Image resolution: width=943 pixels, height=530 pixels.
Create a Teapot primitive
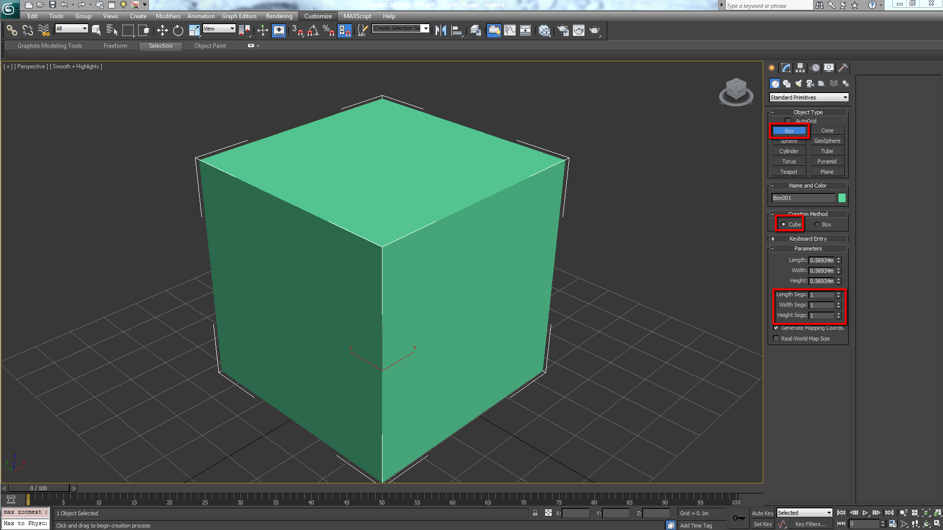pyautogui.click(x=789, y=171)
